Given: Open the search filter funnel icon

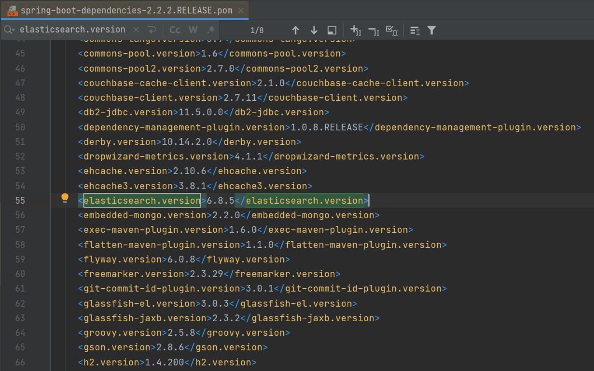Looking at the screenshot, I should point(432,30).
